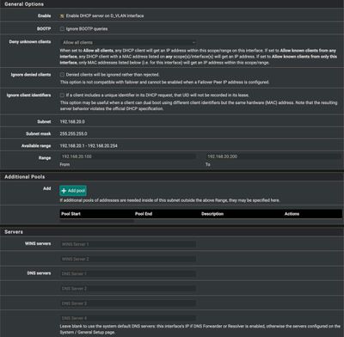The width and height of the screenshot is (344, 337).
Task: Click the Servers section heading
Action: click(14, 232)
